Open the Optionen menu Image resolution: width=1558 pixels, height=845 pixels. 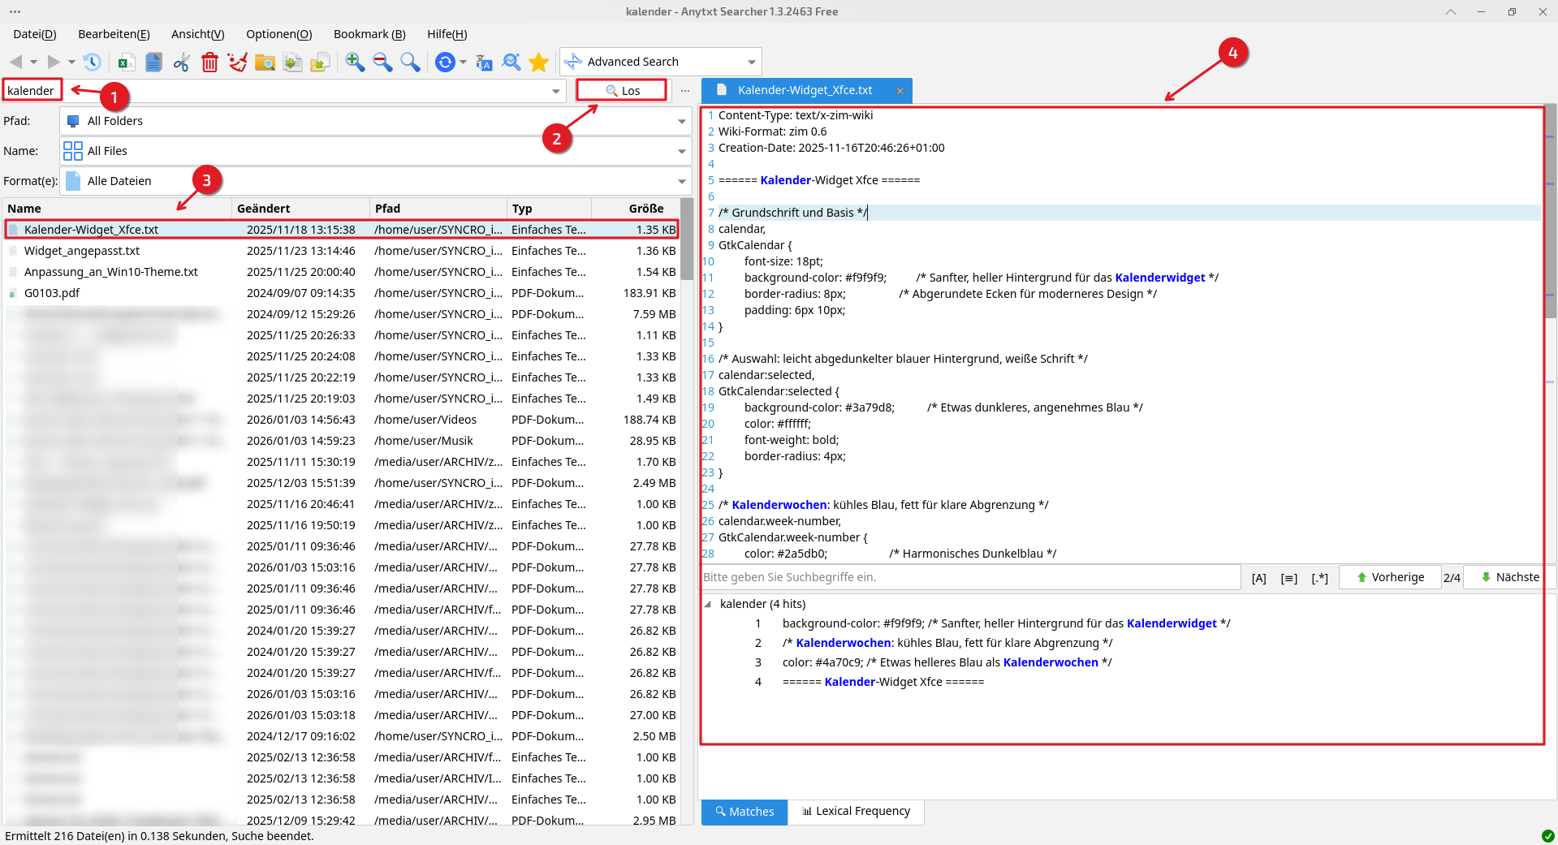click(278, 34)
